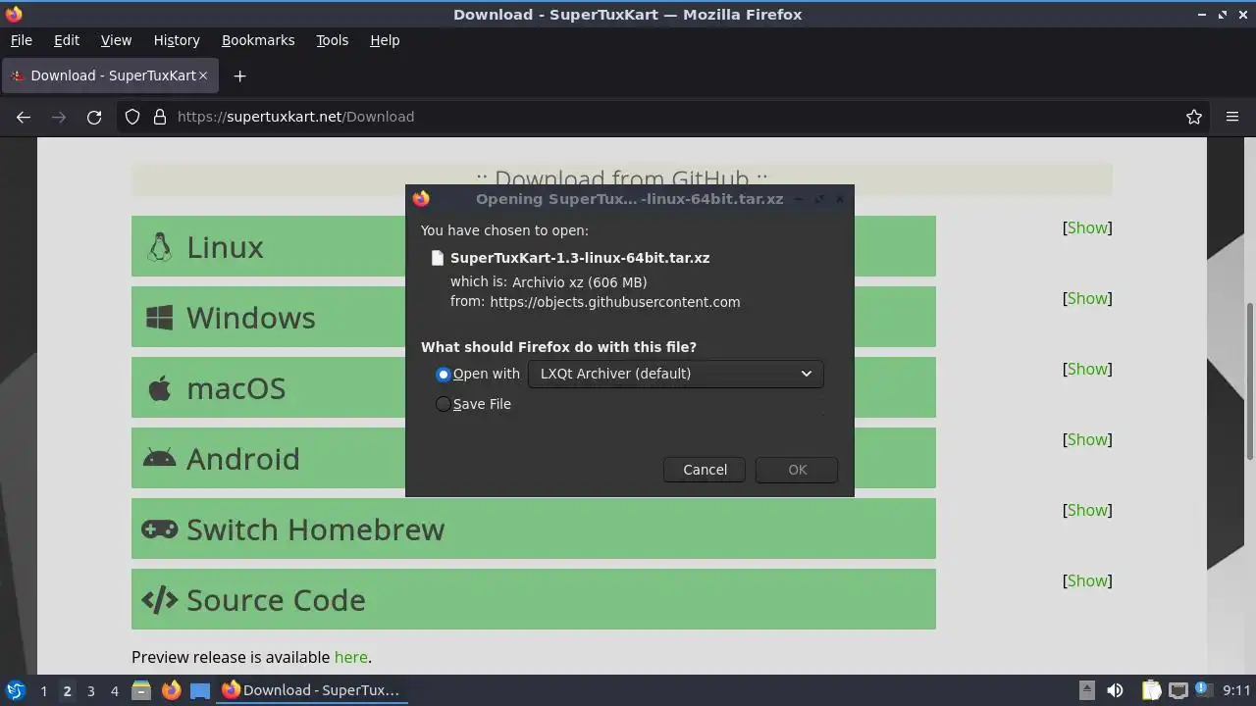The height and width of the screenshot is (706, 1256).
Task: Launch file manager from taskbar
Action: (141, 690)
